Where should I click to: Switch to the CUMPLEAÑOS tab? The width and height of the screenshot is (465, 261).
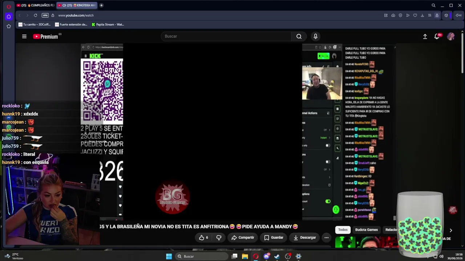(x=35, y=5)
